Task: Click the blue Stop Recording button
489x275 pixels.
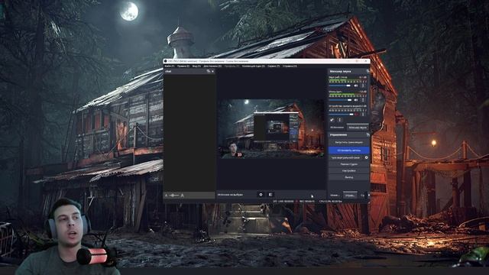Action: pyautogui.click(x=349, y=150)
